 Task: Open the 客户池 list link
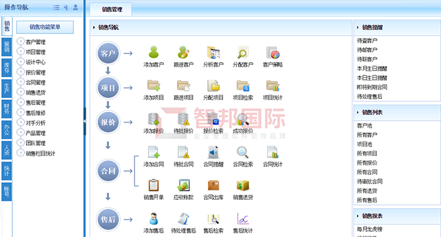[364, 126]
